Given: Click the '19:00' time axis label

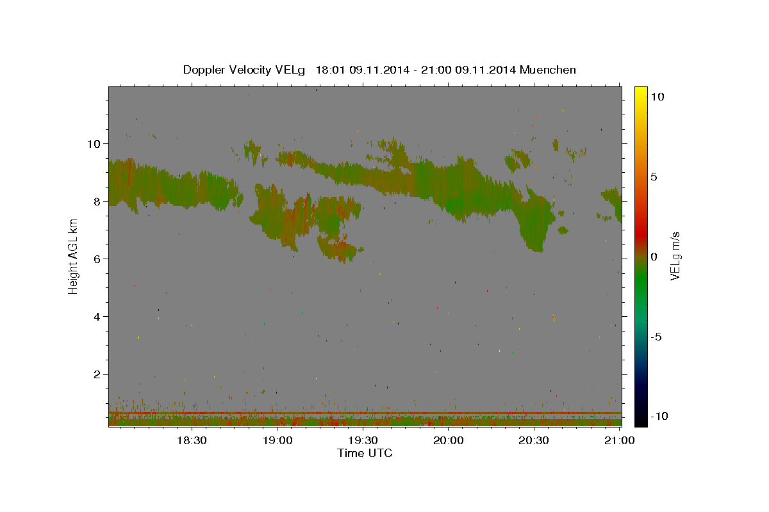Looking at the screenshot, I should point(277,440).
